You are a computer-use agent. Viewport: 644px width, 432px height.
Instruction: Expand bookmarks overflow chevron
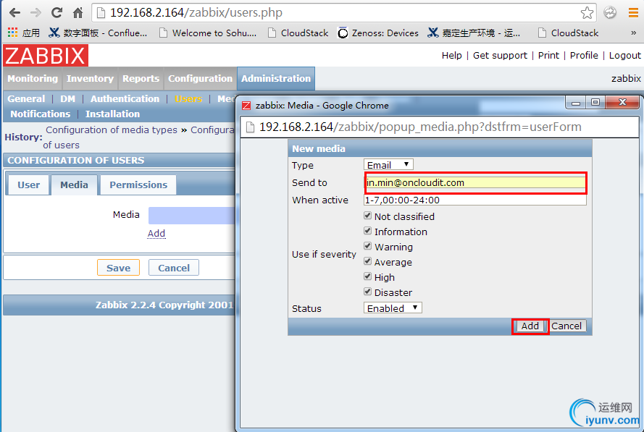633,33
